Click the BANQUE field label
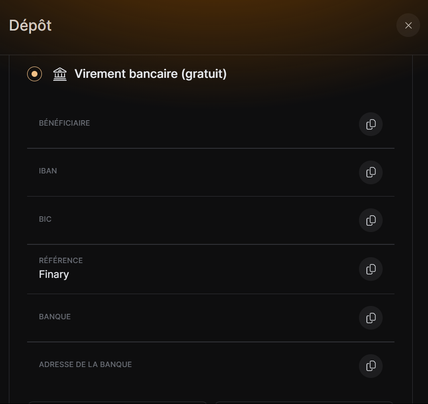428x404 pixels. tap(55, 317)
